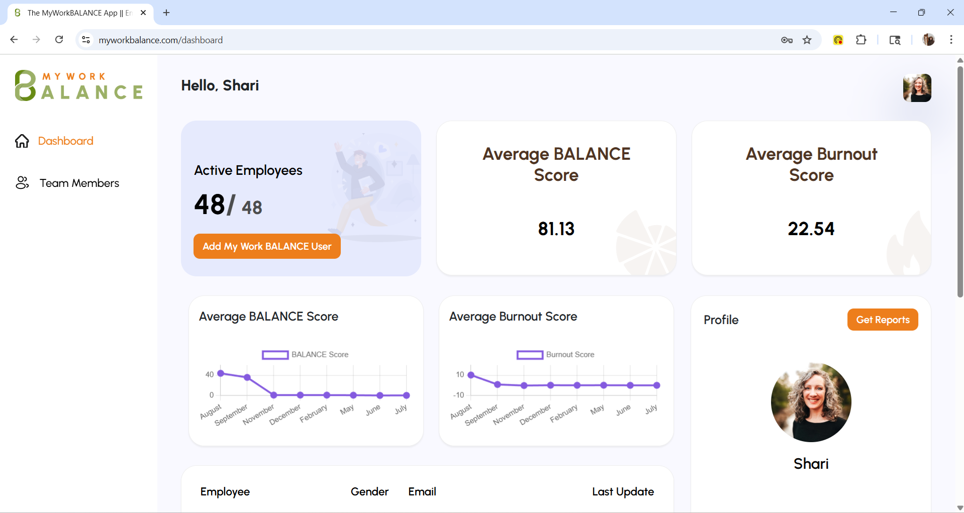
Task: Click Shari's large profile photo
Action: point(811,402)
